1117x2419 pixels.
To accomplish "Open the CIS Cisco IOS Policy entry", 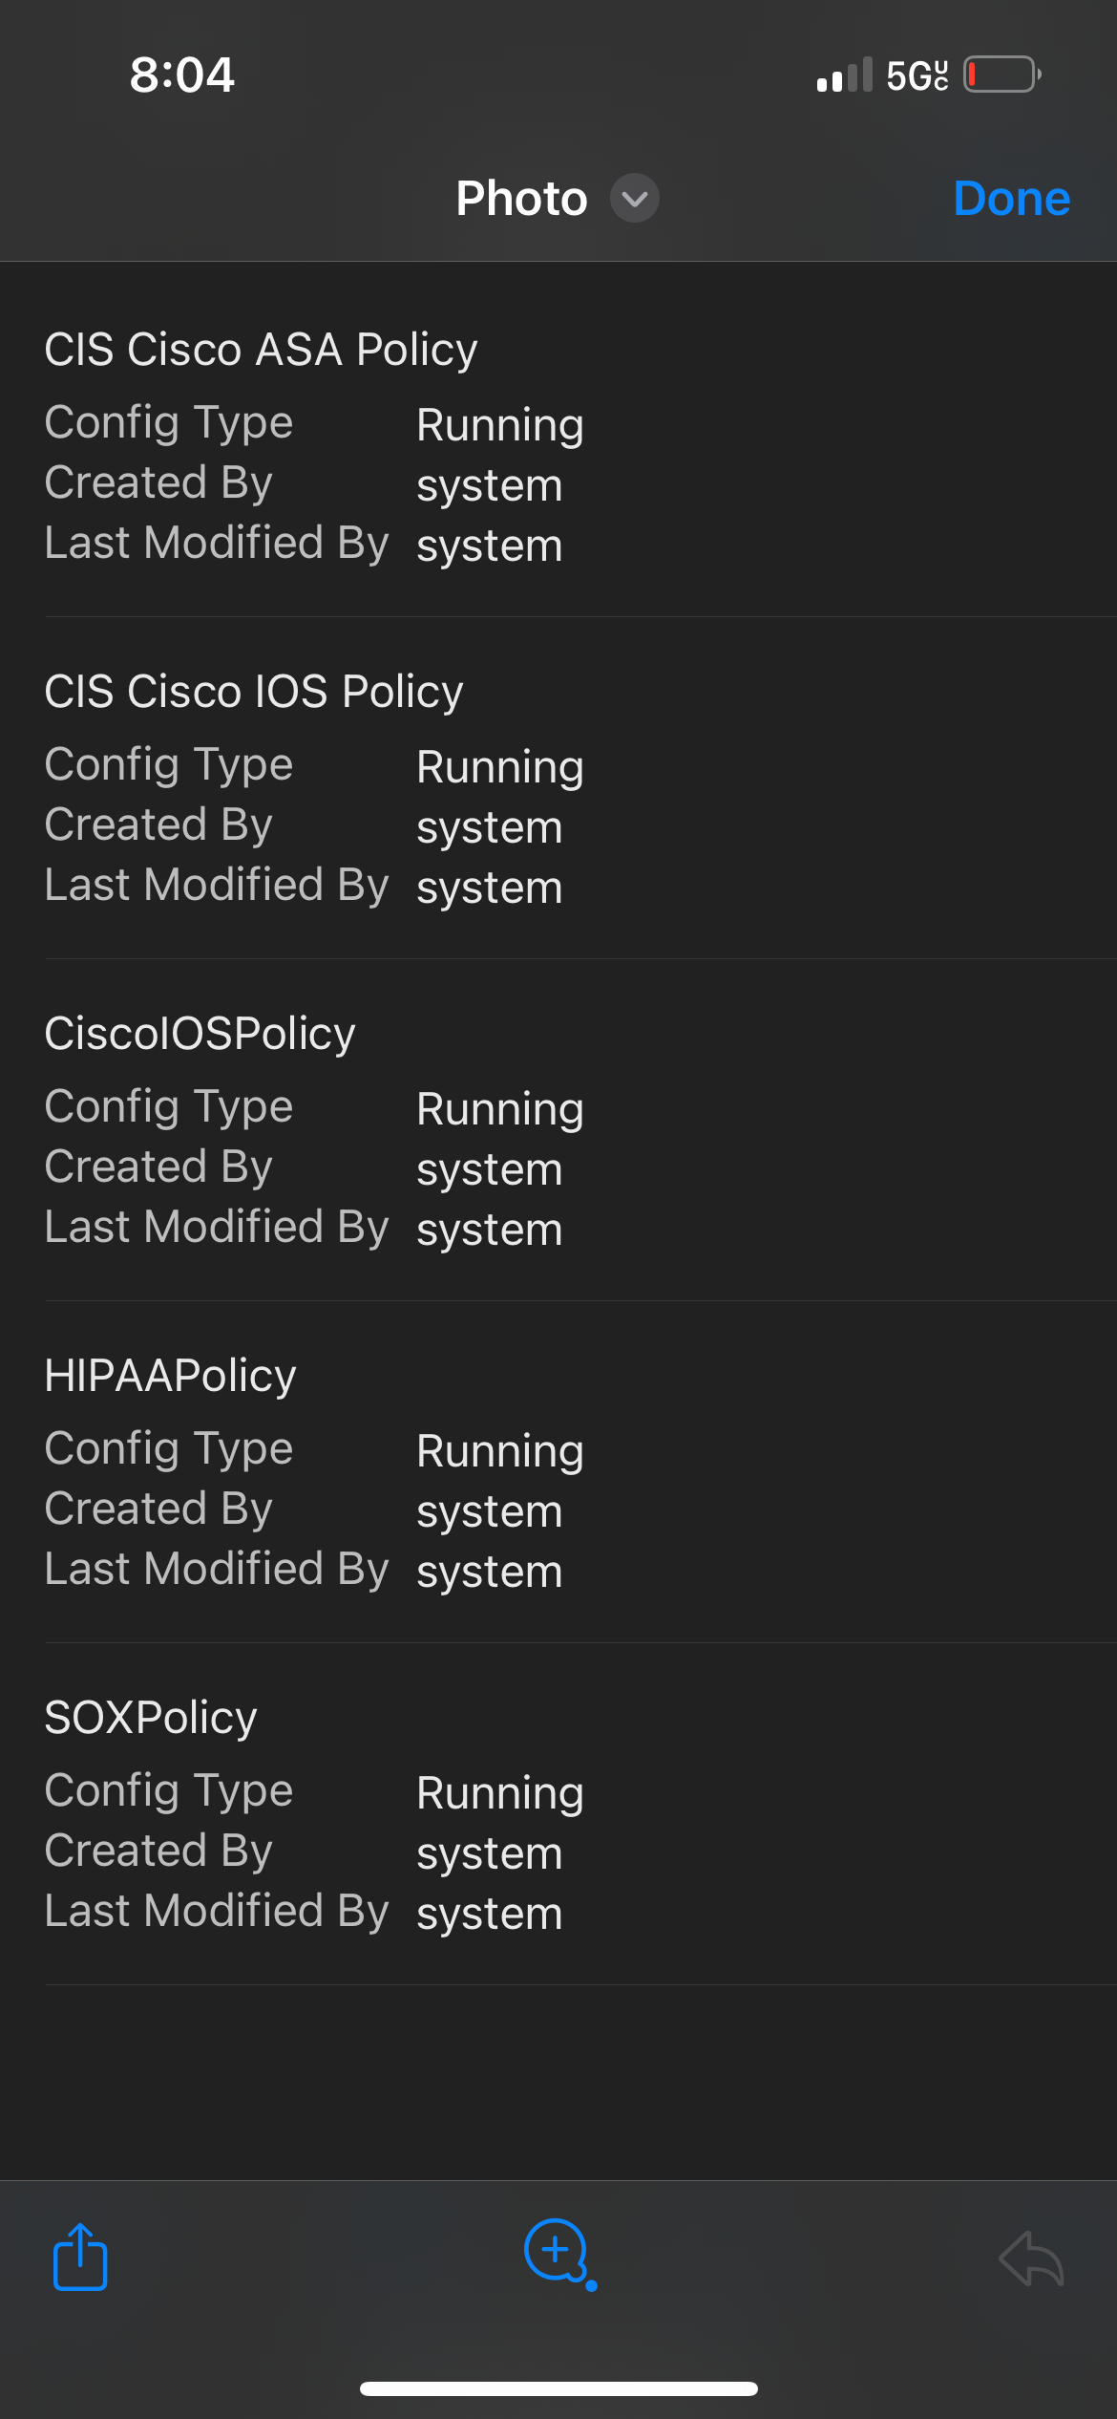I will click(x=254, y=692).
